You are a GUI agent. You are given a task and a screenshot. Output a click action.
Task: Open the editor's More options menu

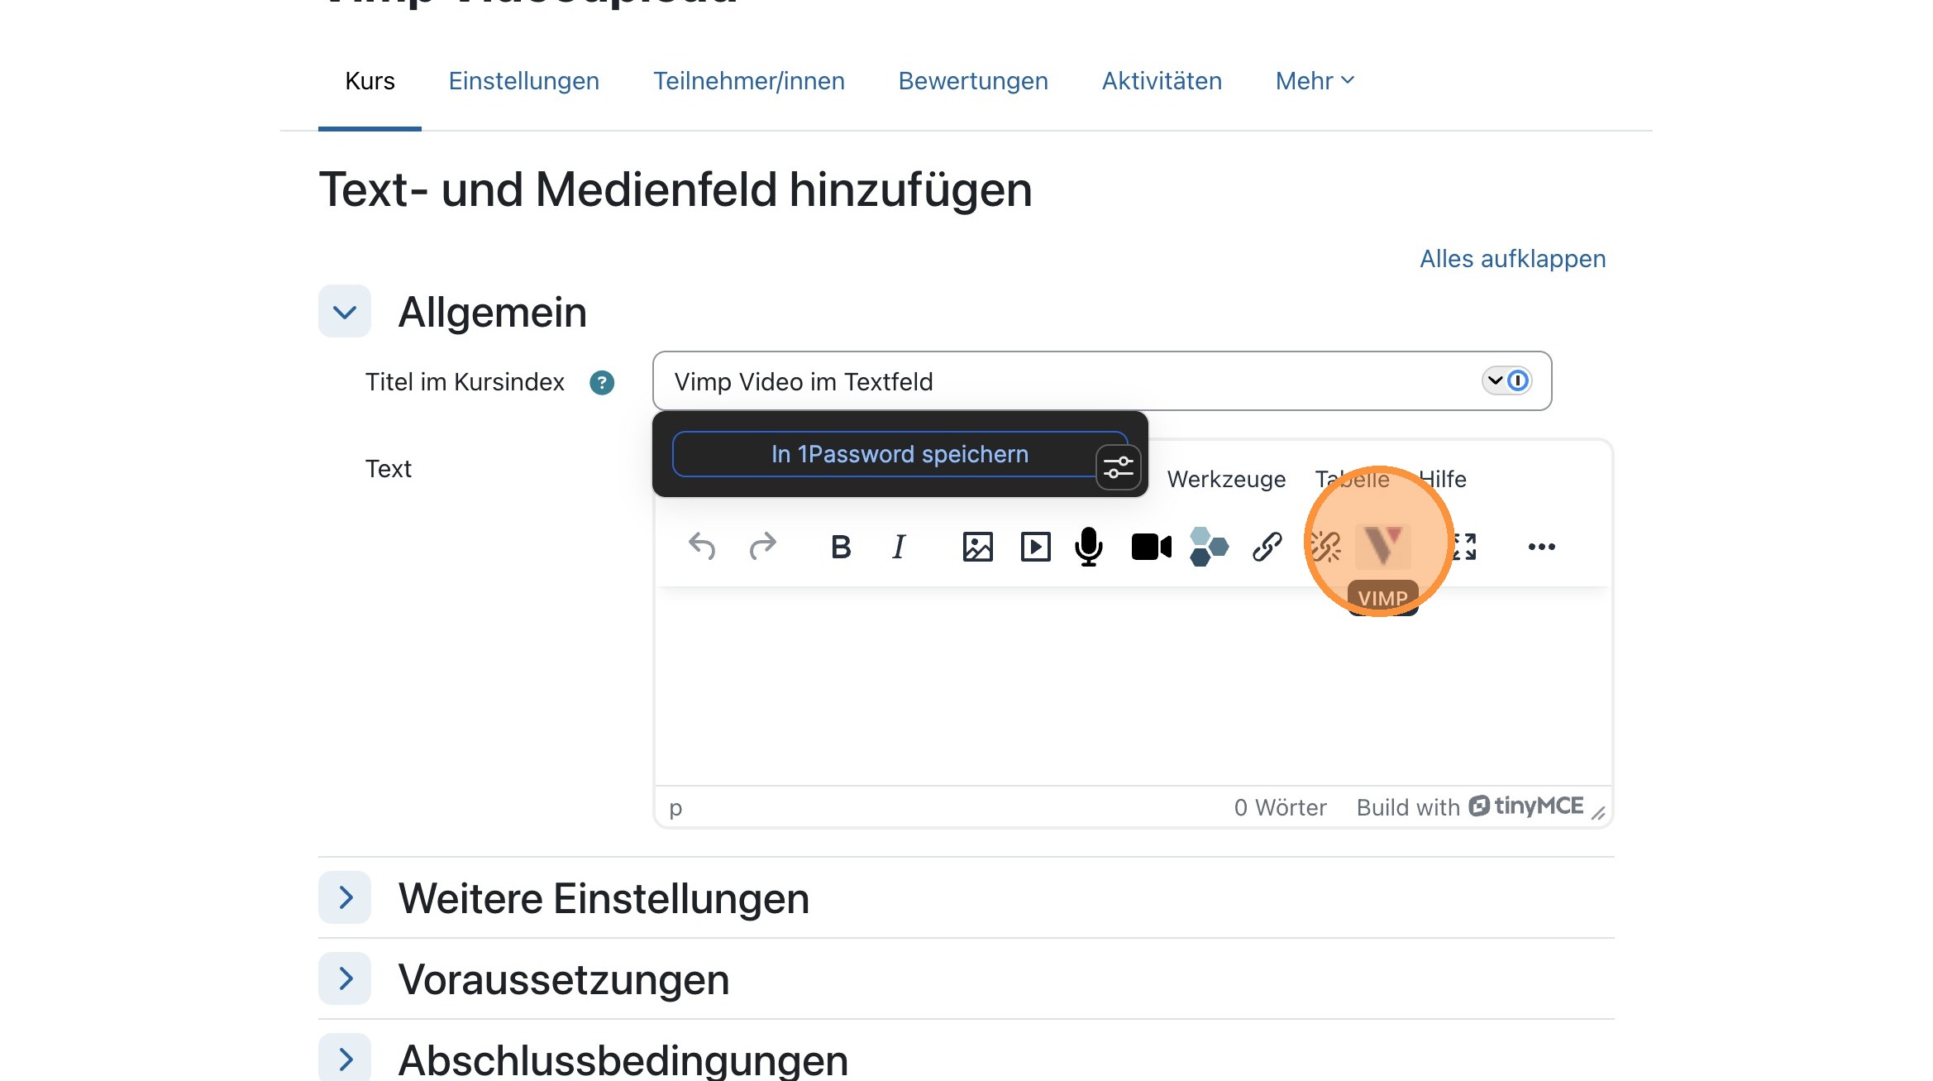[x=1541, y=546]
